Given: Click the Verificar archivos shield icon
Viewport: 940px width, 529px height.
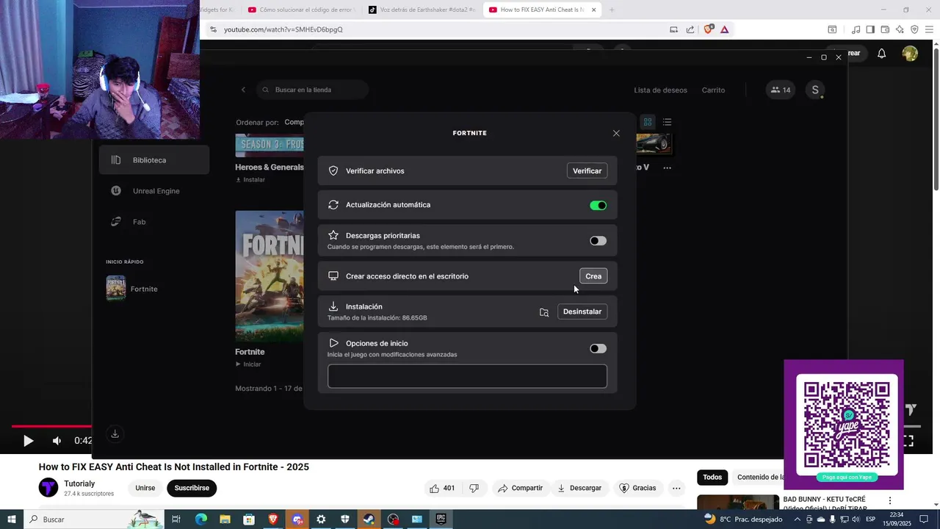Looking at the screenshot, I should coord(333,170).
